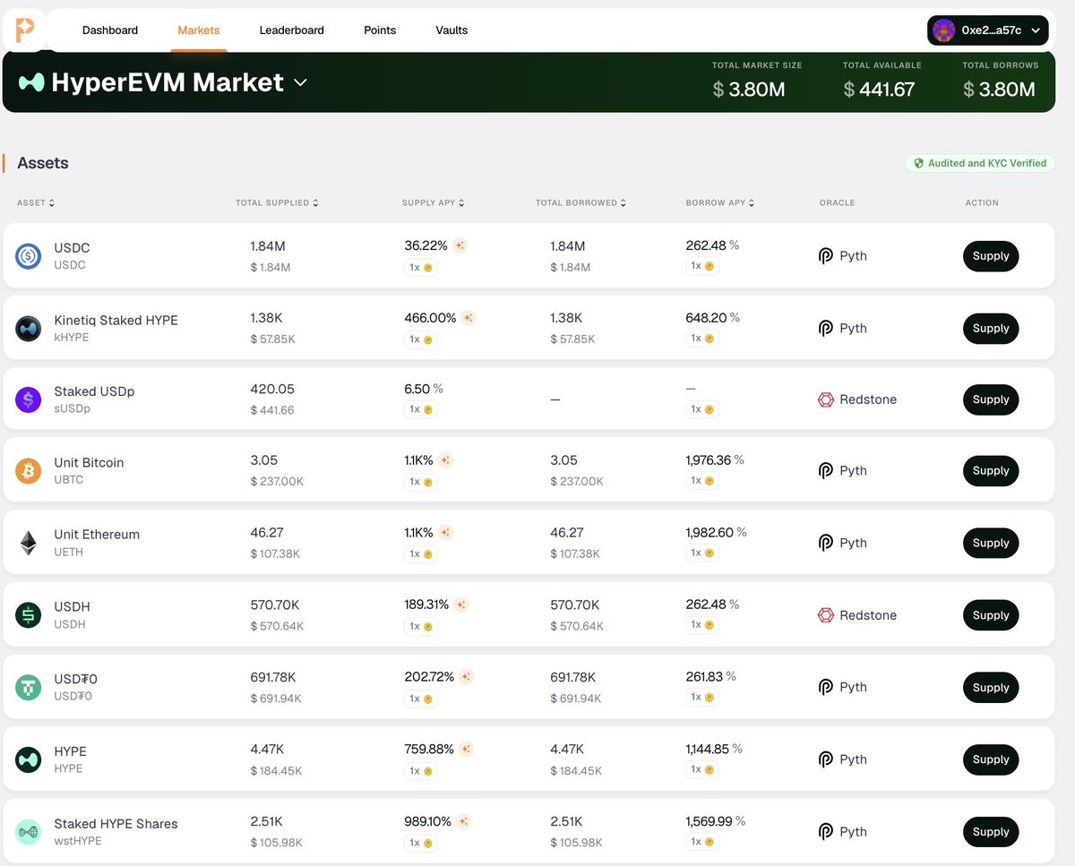1075x866 pixels.
Task: Click the 6.50% supply APY value
Action: (x=424, y=389)
